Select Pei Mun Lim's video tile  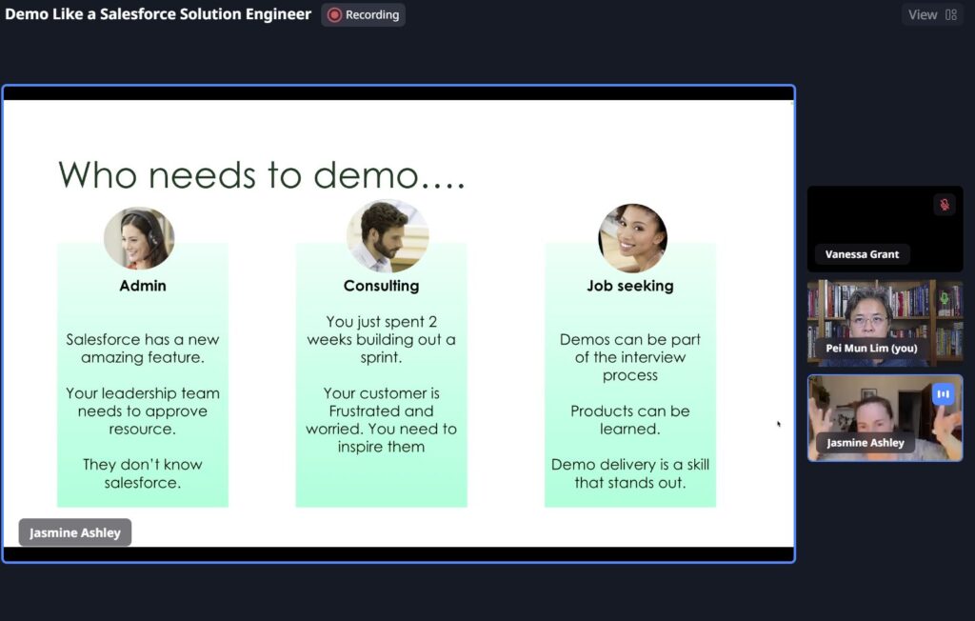[885, 323]
